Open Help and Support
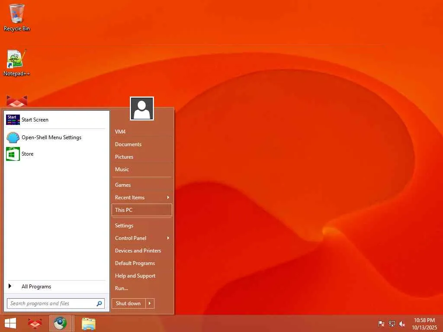 click(142, 276)
